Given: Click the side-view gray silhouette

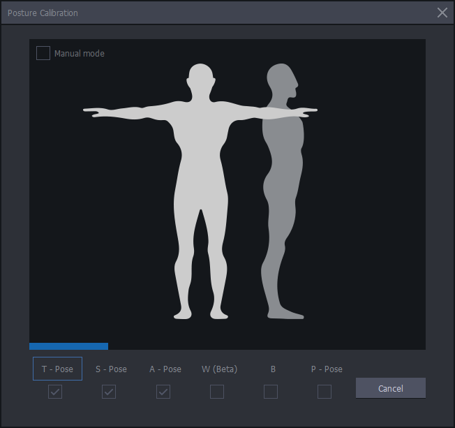Looking at the screenshot, I should [283, 191].
